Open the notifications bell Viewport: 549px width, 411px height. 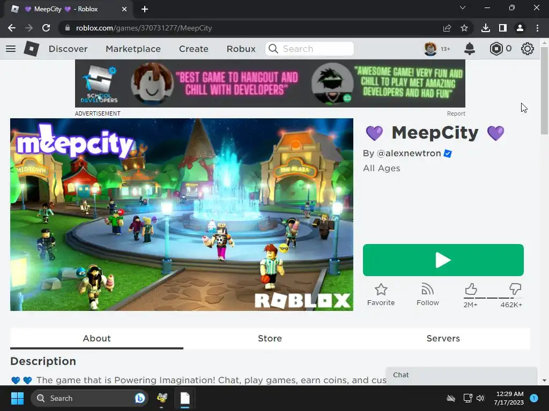tap(470, 49)
